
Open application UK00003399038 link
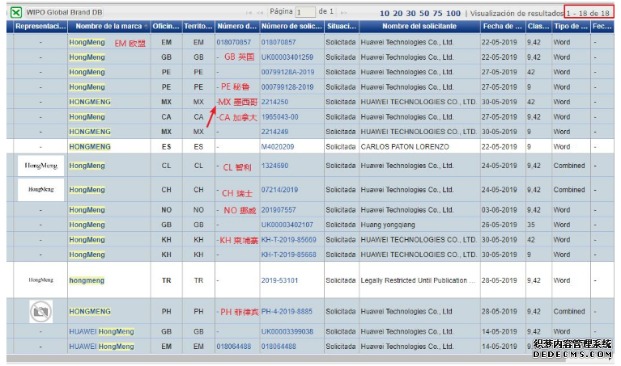(x=287, y=331)
